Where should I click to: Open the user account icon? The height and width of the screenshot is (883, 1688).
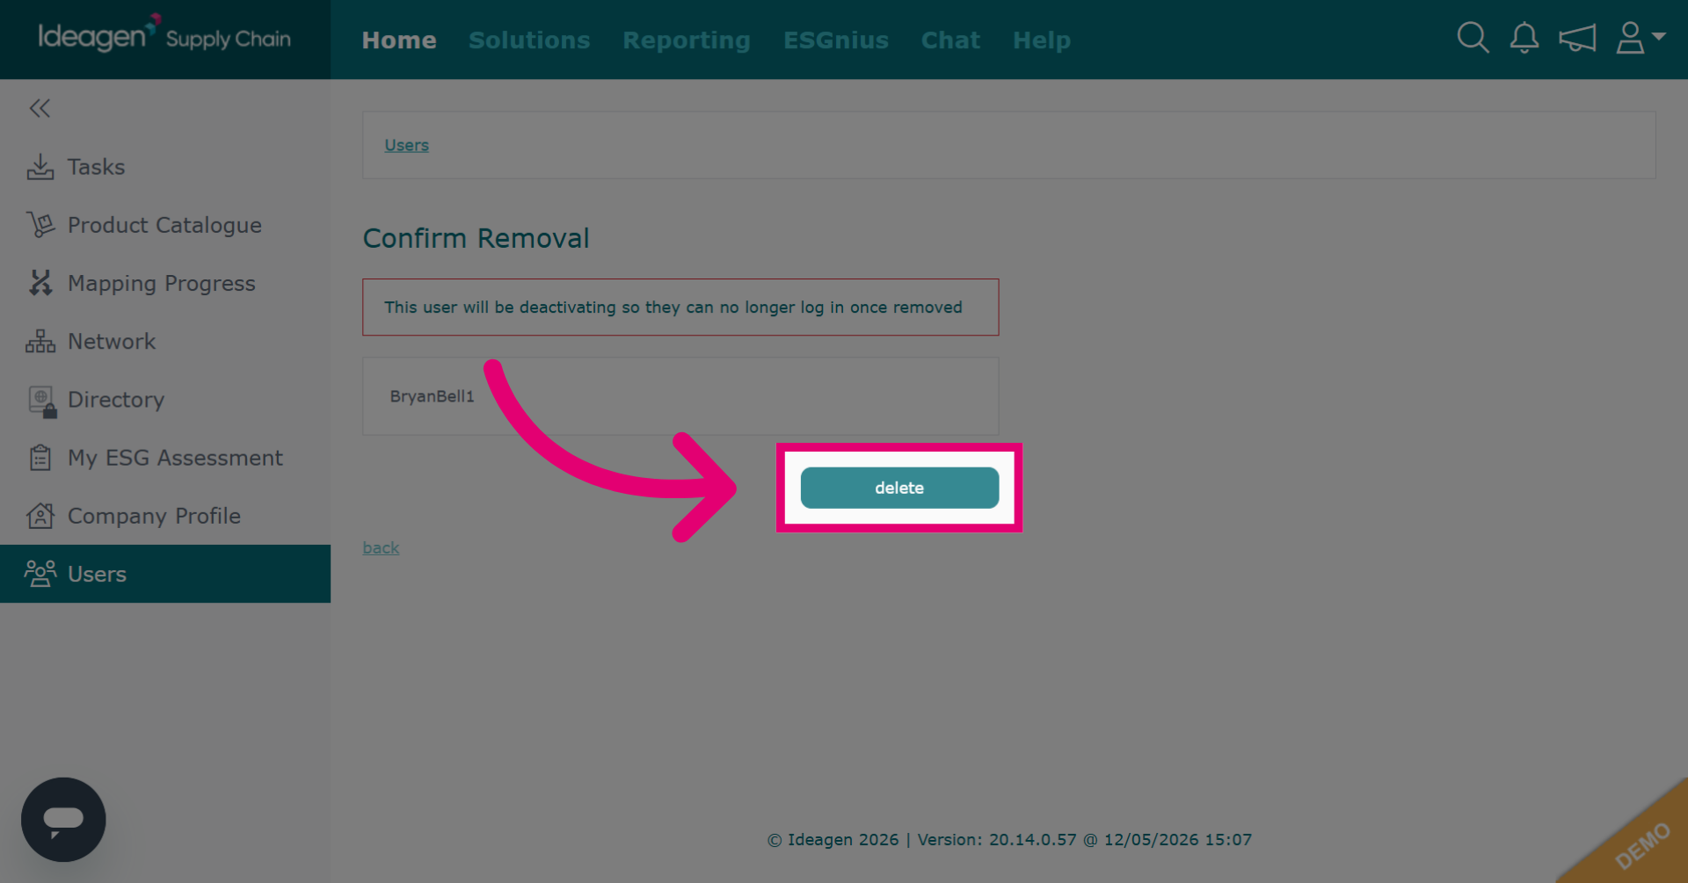(1630, 38)
